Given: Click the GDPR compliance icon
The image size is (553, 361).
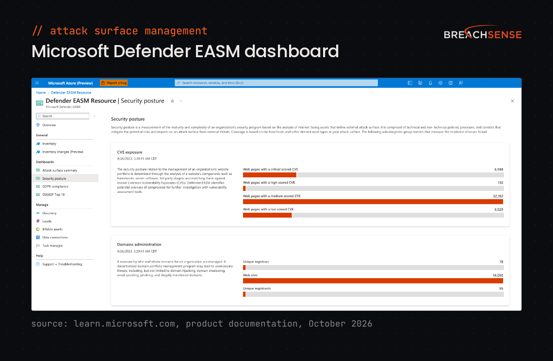Looking at the screenshot, I should [38, 186].
